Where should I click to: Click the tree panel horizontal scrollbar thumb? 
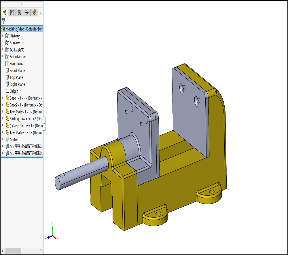(13, 251)
